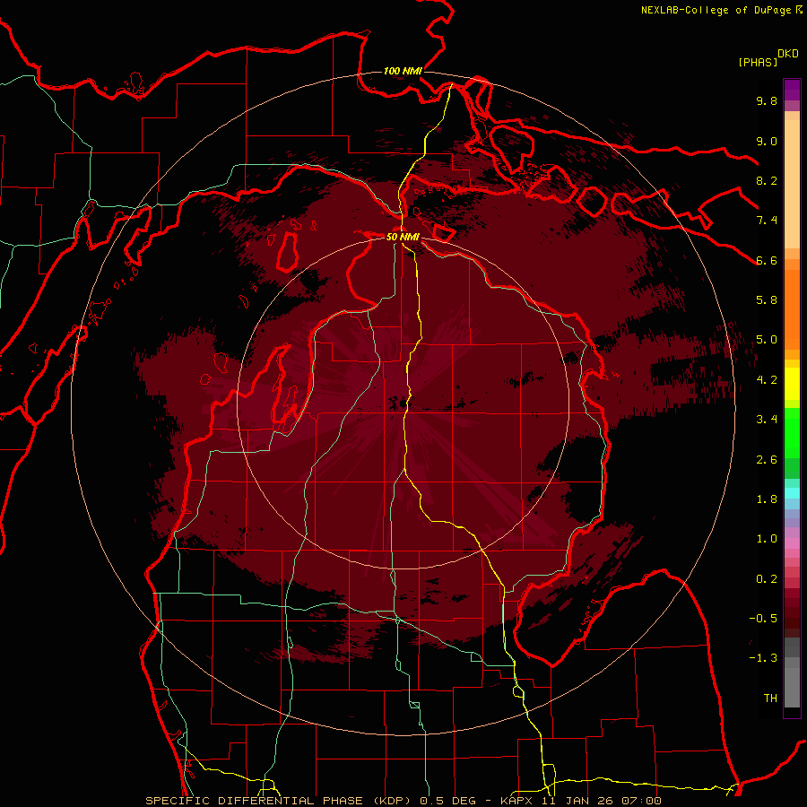This screenshot has width=807, height=807.
Task: Click the 7.4 legend value
Action: (767, 221)
